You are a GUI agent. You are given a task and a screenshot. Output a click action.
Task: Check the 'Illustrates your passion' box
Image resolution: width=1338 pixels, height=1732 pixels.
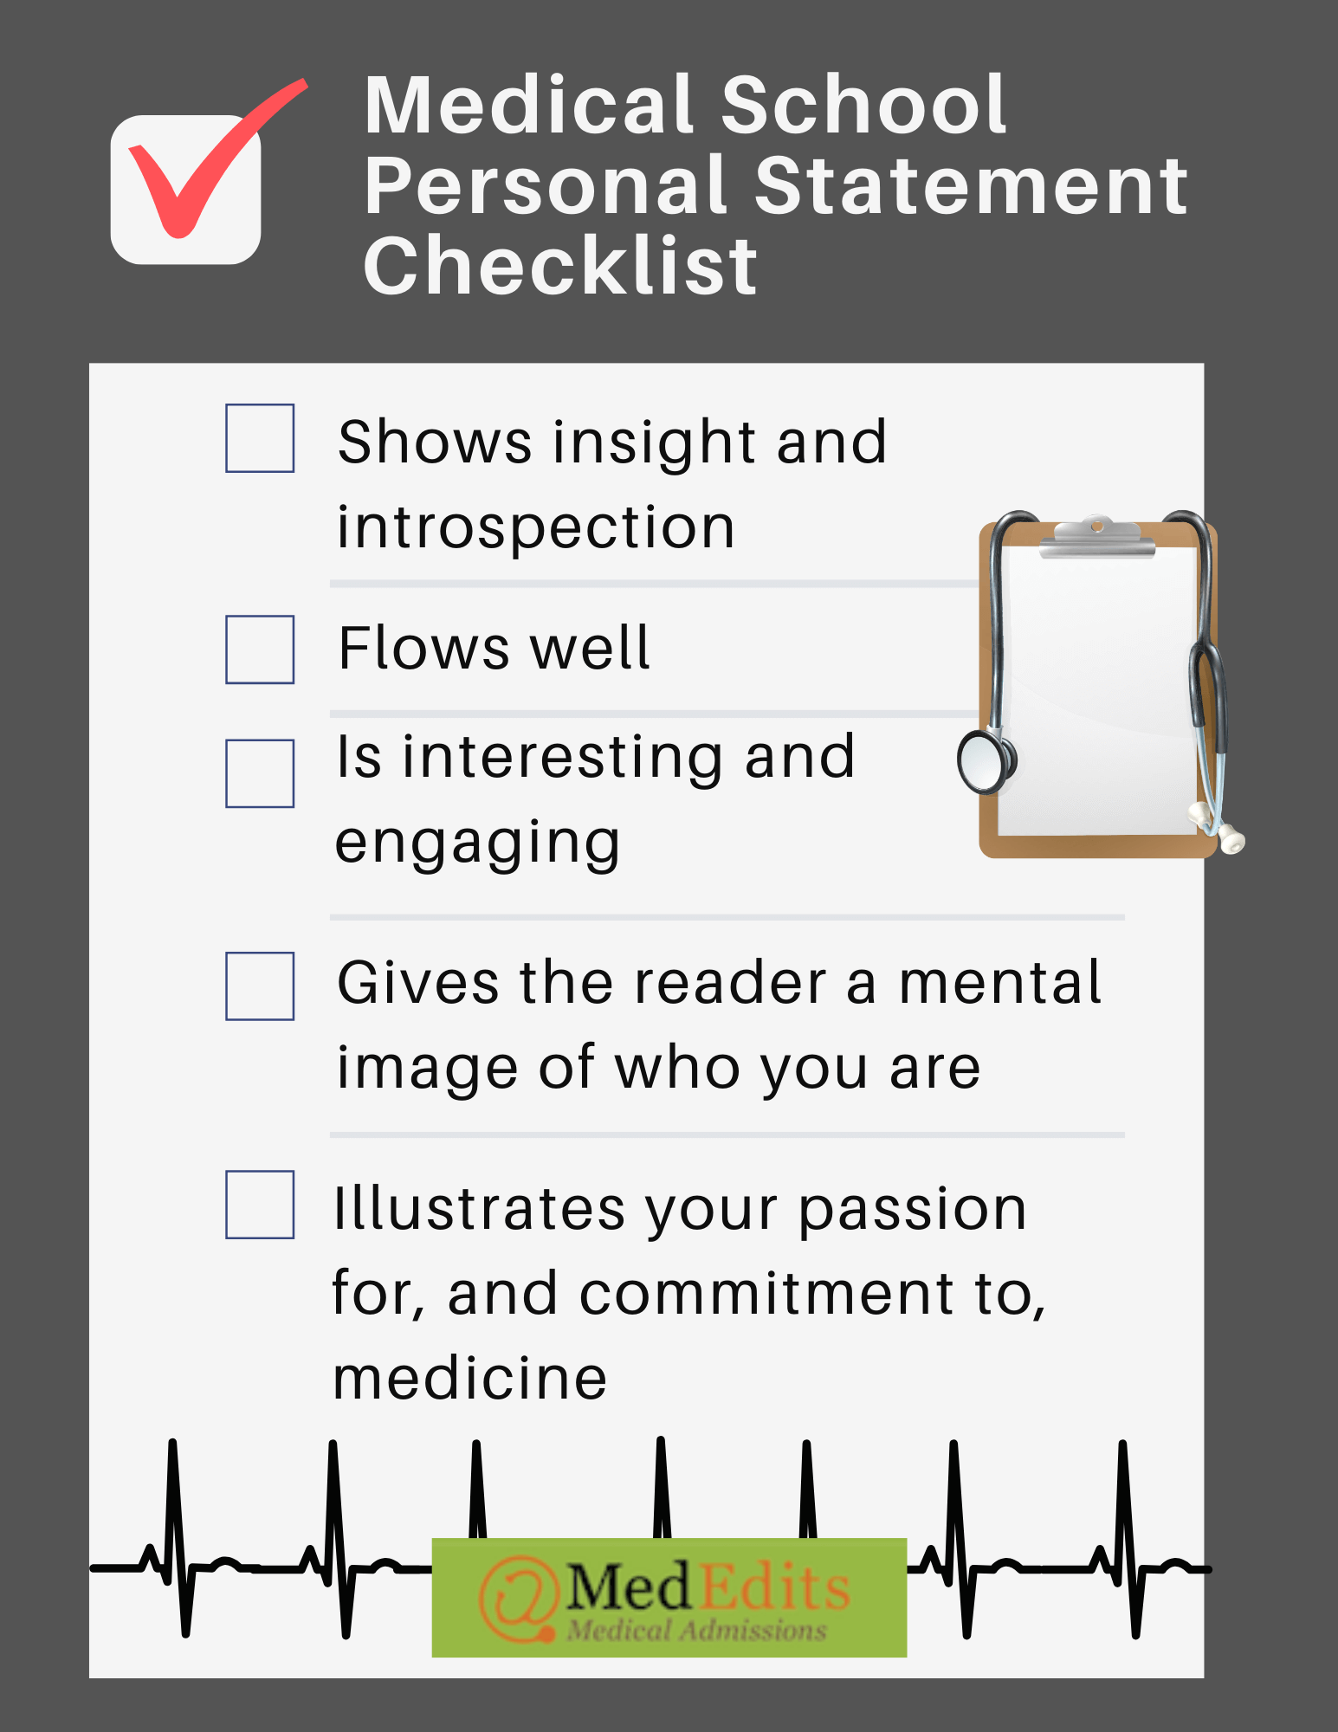(260, 1205)
